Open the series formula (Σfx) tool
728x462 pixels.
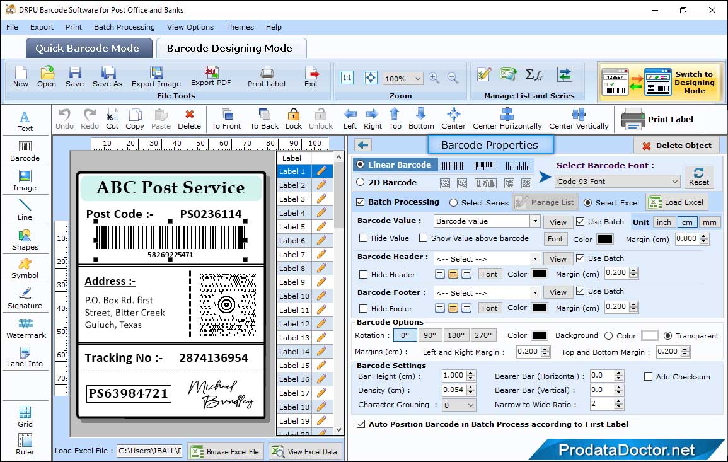[534, 75]
